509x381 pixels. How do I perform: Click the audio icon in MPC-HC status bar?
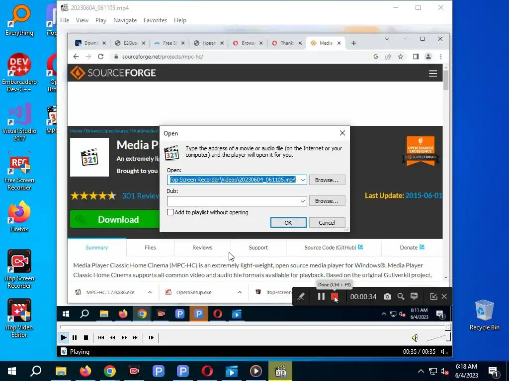[x=444, y=352]
